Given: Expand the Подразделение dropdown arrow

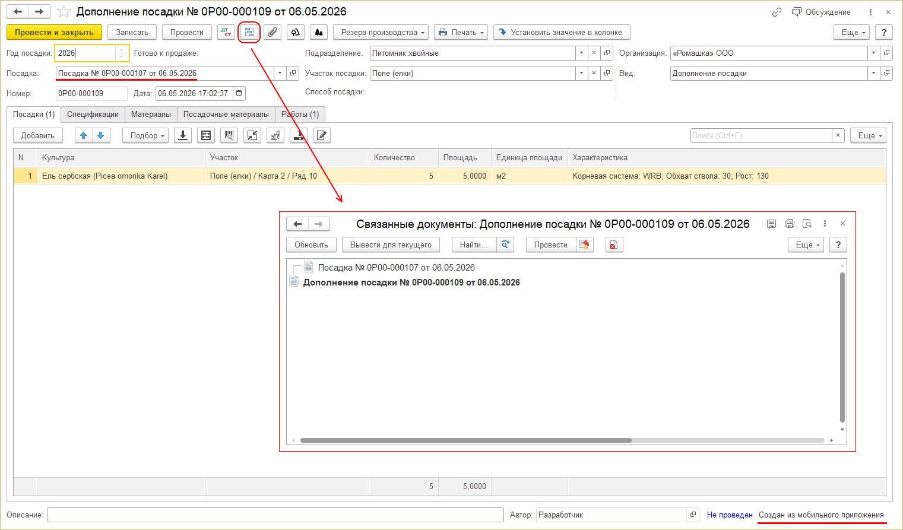Looking at the screenshot, I should [x=581, y=53].
